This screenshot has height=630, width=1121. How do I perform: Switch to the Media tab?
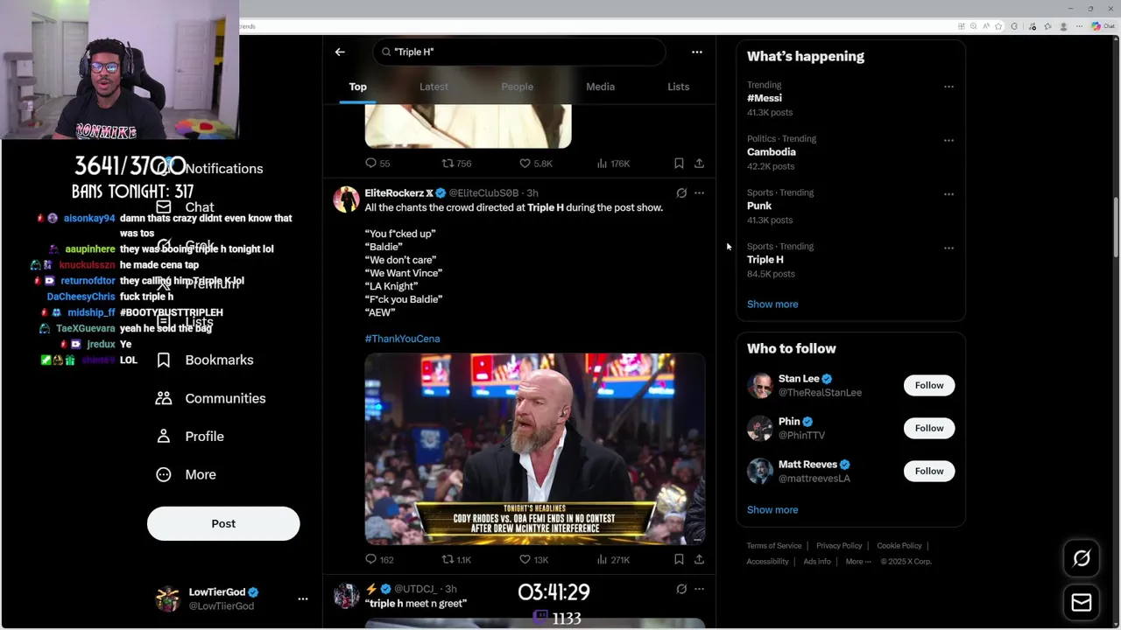(600, 87)
